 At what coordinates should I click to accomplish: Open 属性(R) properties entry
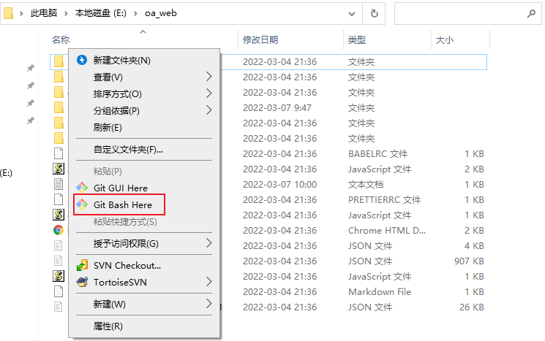(x=108, y=326)
